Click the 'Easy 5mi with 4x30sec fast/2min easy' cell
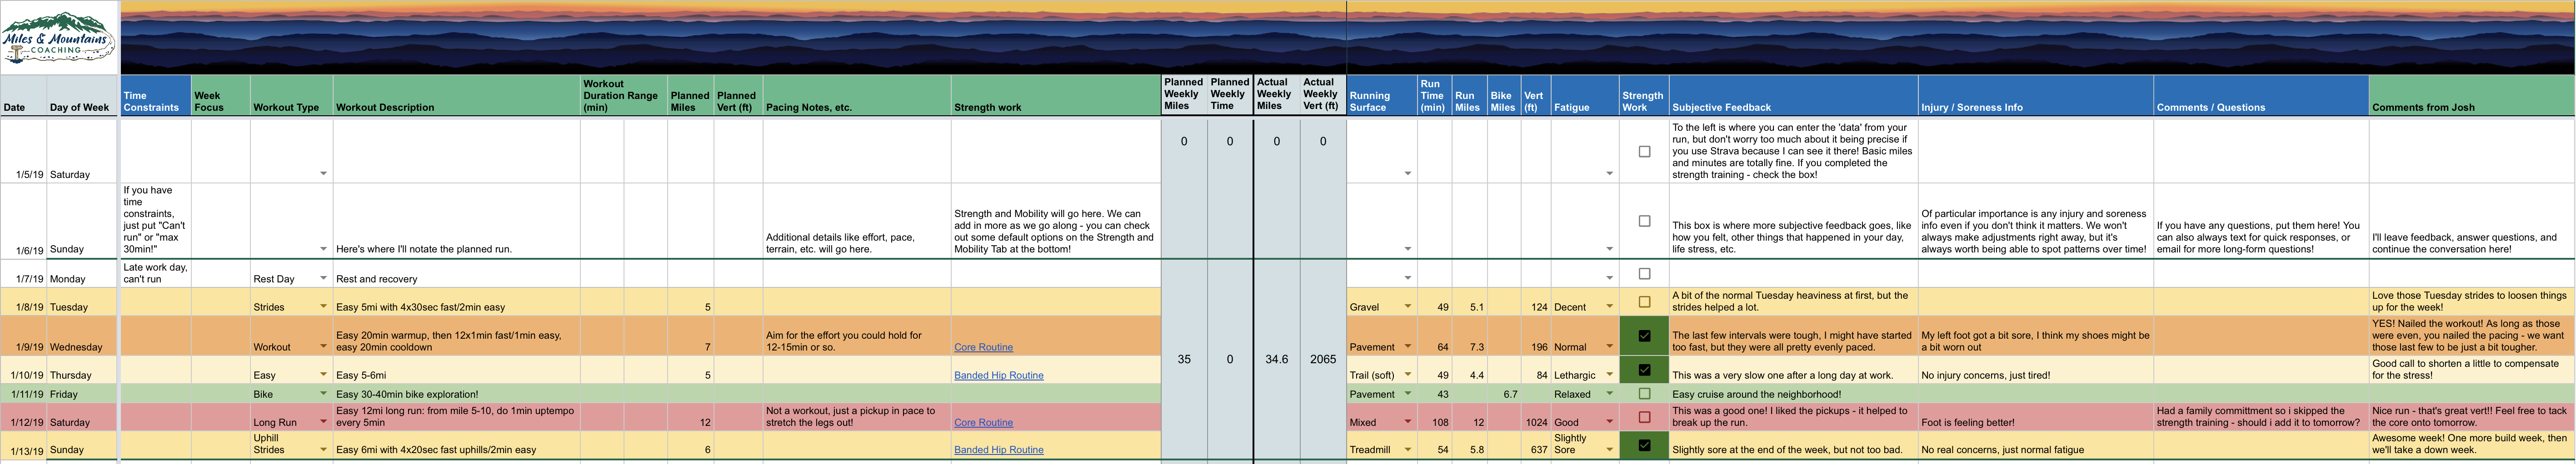The width and height of the screenshot is (2576, 464). [456, 303]
